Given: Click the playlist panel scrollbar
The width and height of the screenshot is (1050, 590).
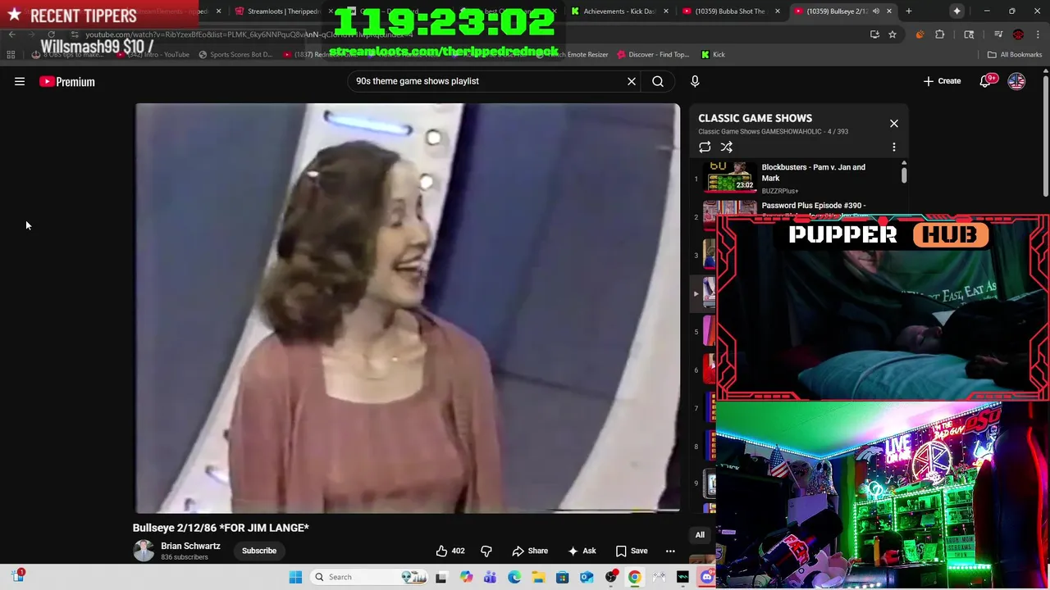Looking at the screenshot, I should point(904,174).
